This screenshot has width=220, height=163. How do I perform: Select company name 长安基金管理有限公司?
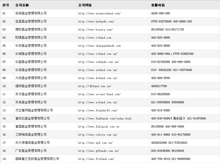coord(31,46)
